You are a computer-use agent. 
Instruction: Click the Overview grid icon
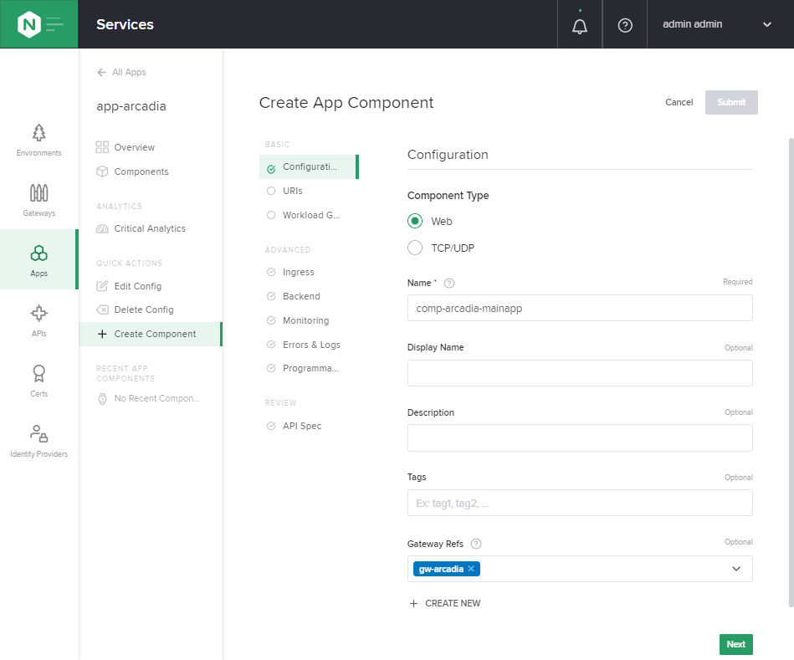102,147
